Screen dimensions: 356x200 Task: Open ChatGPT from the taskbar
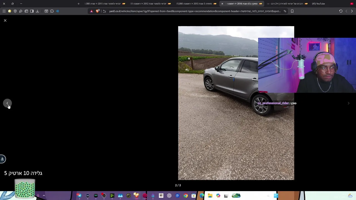coord(169,196)
